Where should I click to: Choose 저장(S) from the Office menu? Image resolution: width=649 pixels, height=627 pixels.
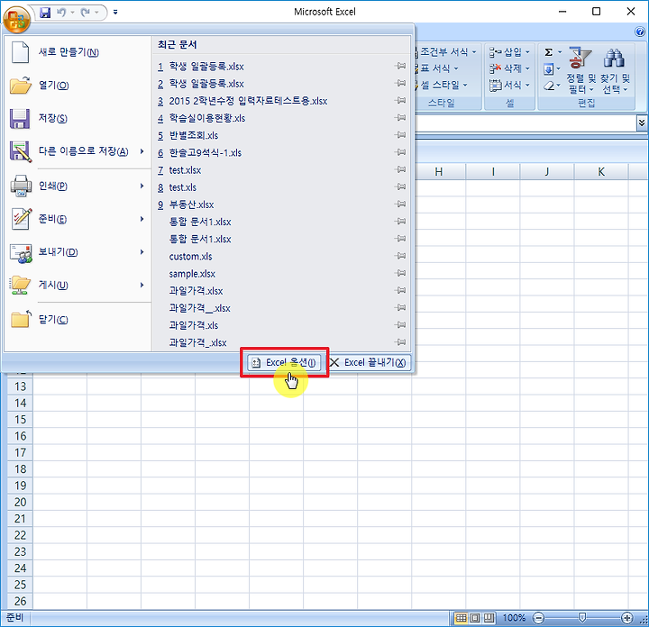(x=78, y=118)
